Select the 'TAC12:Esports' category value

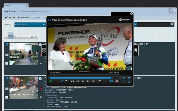tap(66, 98)
